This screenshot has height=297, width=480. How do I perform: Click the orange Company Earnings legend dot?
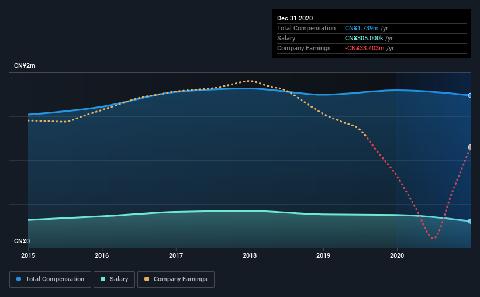coord(147,279)
